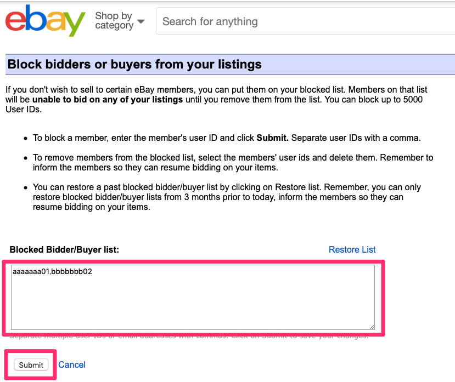Click the eBay logo

pyautogui.click(x=45, y=21)
